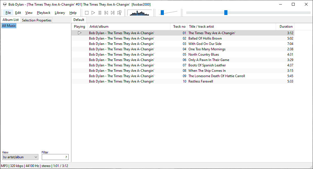
Task: Sort by the Artist/album column header
Action: [129, 27]
